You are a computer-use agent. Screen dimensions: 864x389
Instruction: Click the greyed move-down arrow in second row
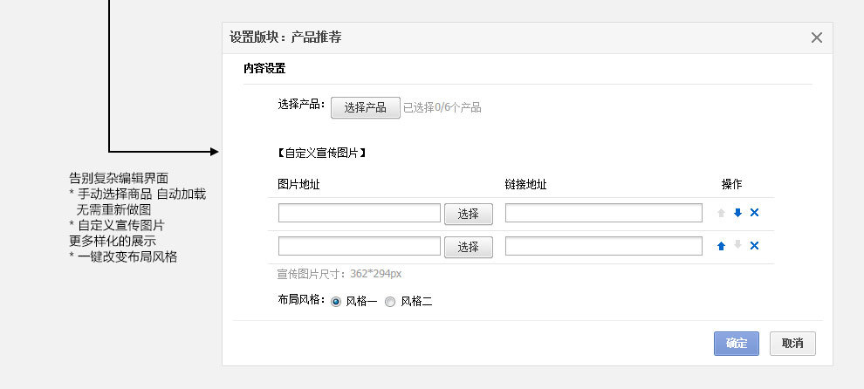tap(737, 246)
